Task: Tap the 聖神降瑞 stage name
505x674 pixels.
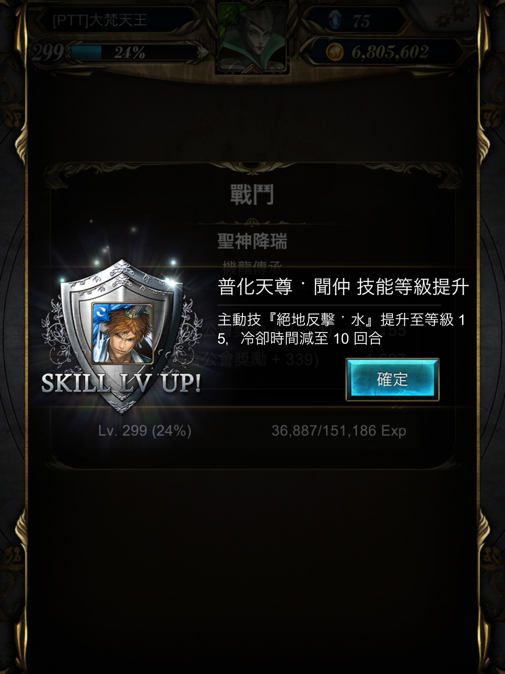Action: [252, 241]
